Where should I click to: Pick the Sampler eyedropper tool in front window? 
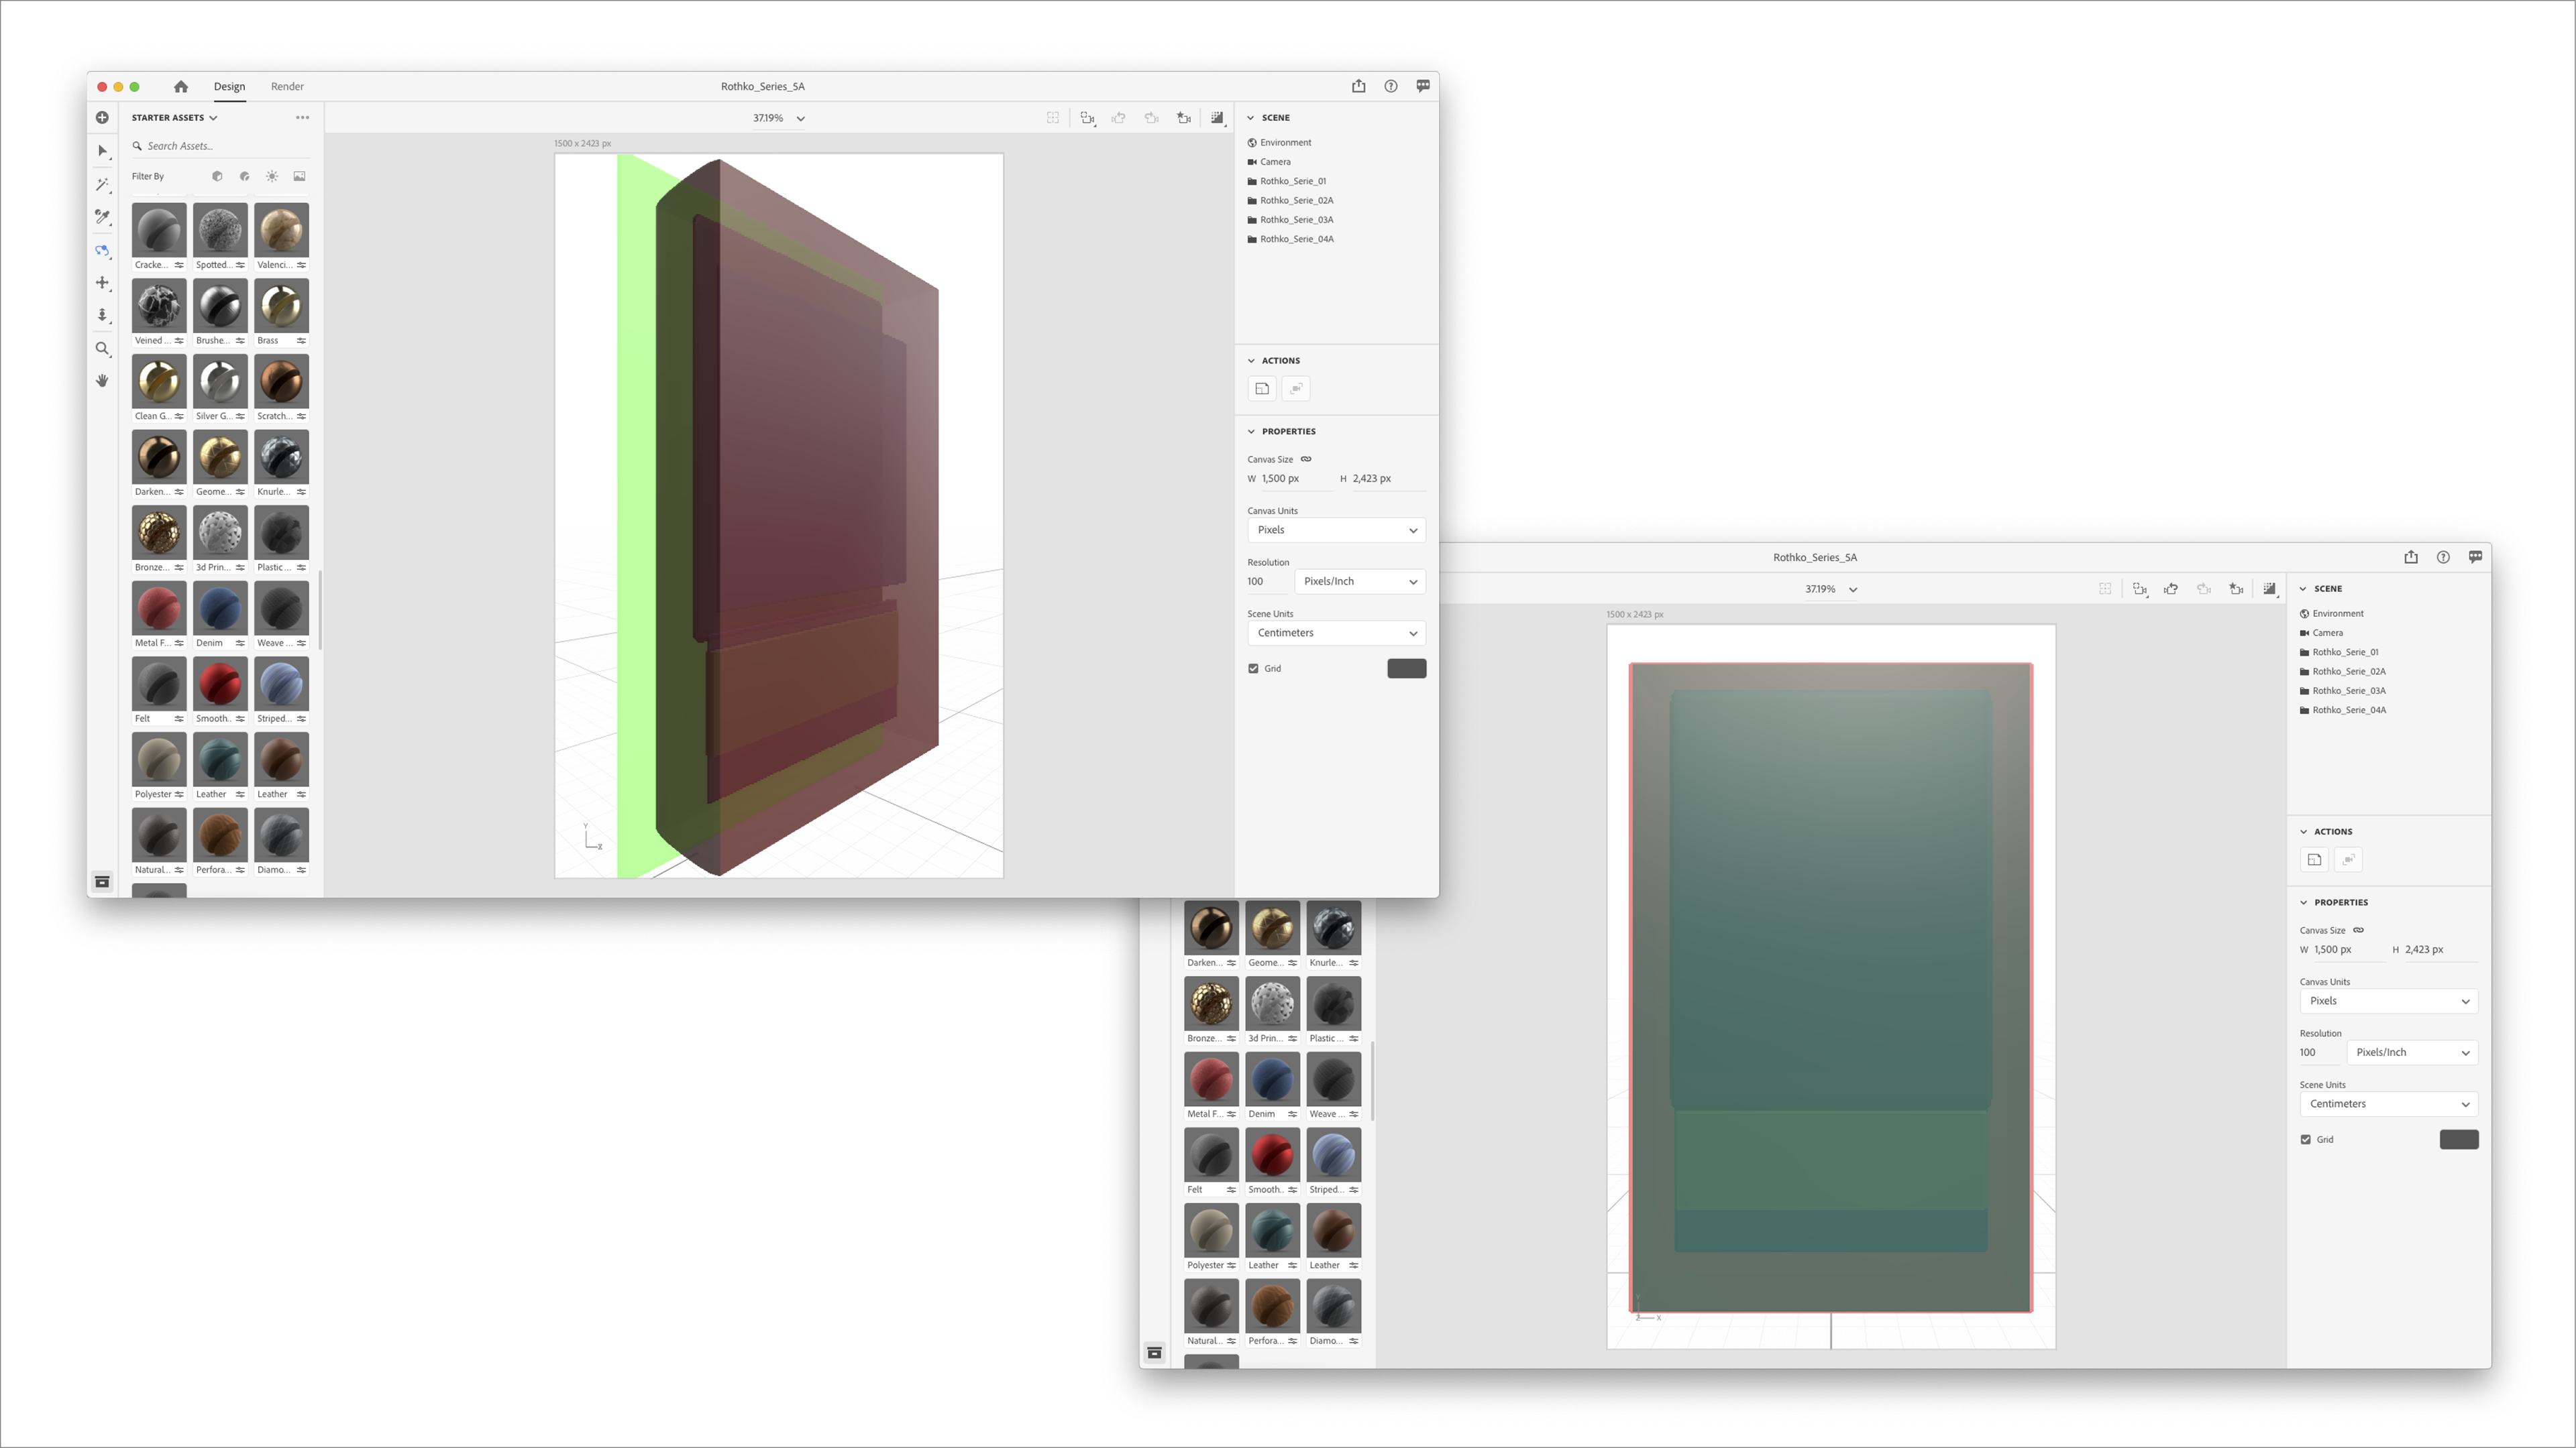(102, 217)
